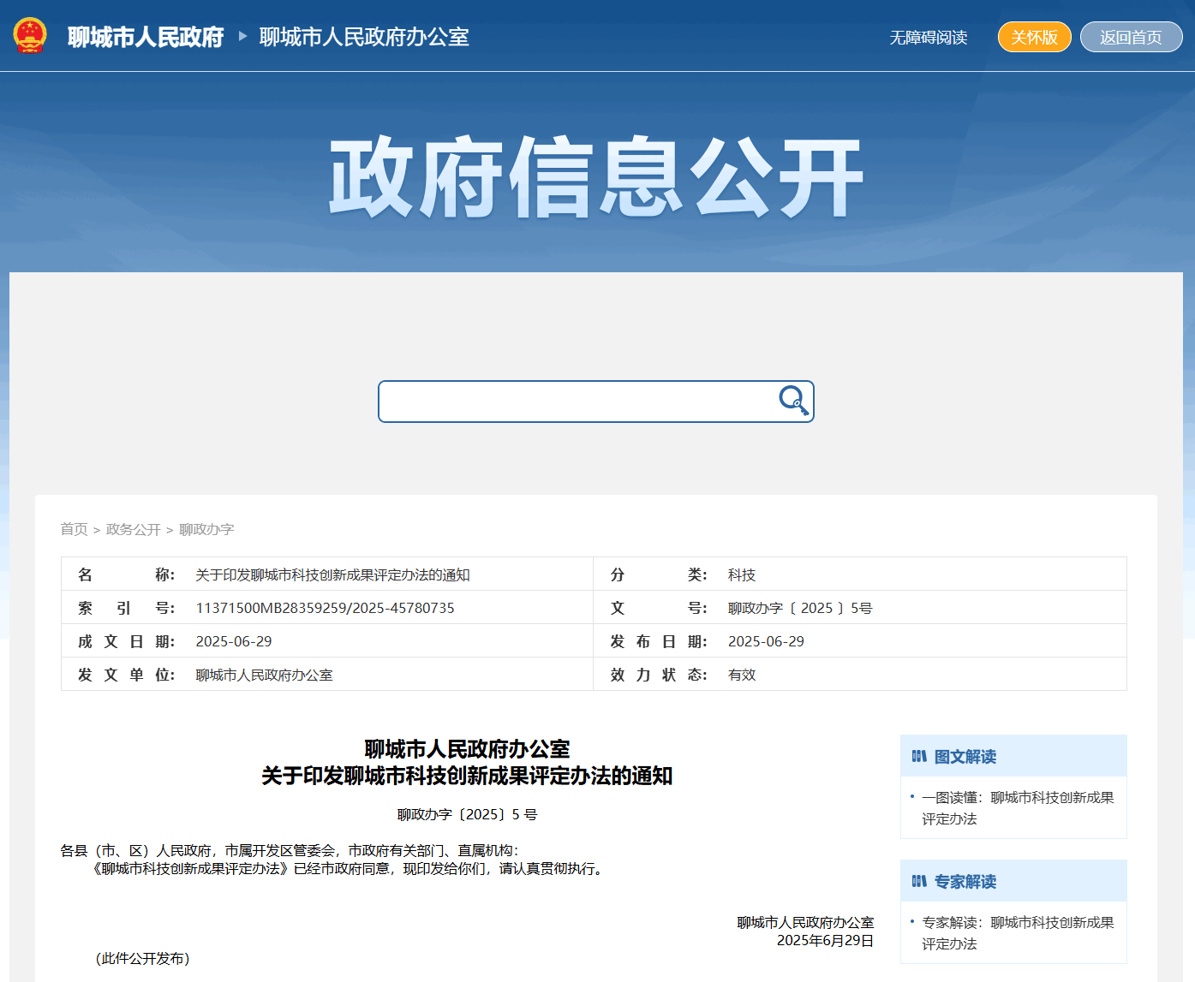
Task: Switch to 关怀版 care mode
Action: tap(1034, 37)
